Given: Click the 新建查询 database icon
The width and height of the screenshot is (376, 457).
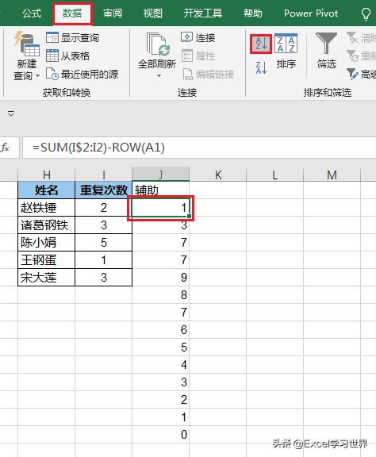Looking at the screenshot, I should [27, 44].
